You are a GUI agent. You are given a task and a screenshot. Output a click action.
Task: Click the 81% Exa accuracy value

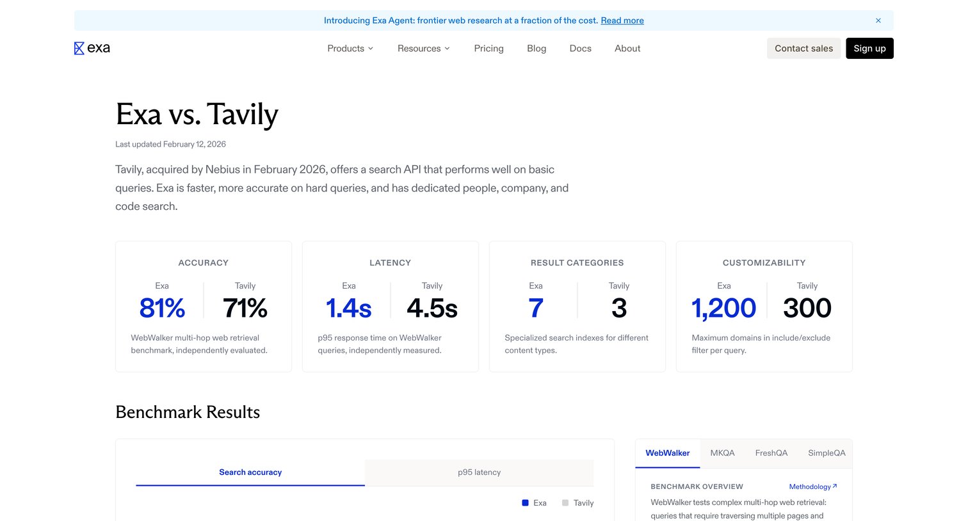162,309
